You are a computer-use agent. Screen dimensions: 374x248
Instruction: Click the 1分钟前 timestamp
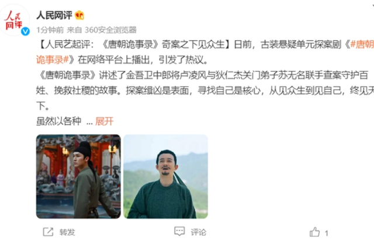[50, 30]
